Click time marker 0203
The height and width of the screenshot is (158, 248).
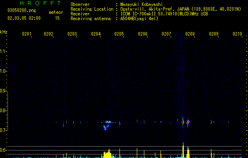tap(72, 34)
